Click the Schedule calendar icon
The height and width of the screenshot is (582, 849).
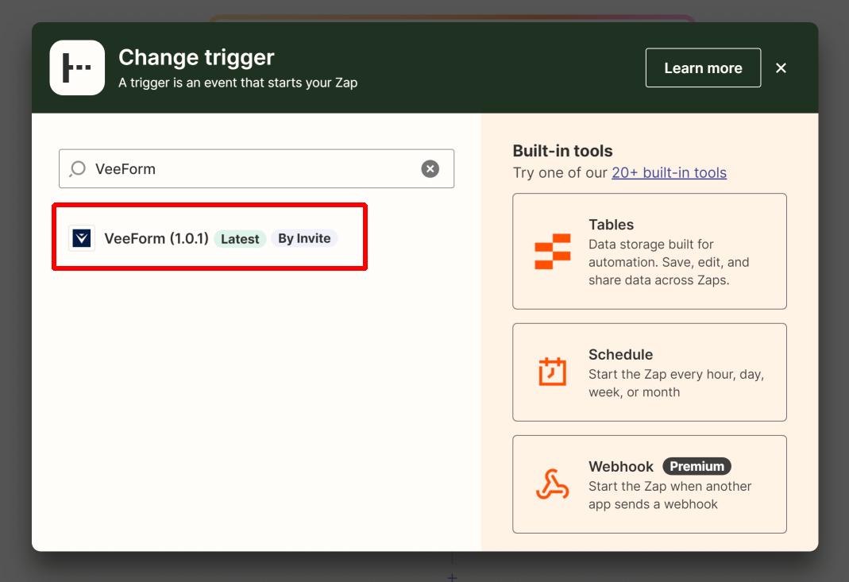pyautogui.click(x=552, y=372)
